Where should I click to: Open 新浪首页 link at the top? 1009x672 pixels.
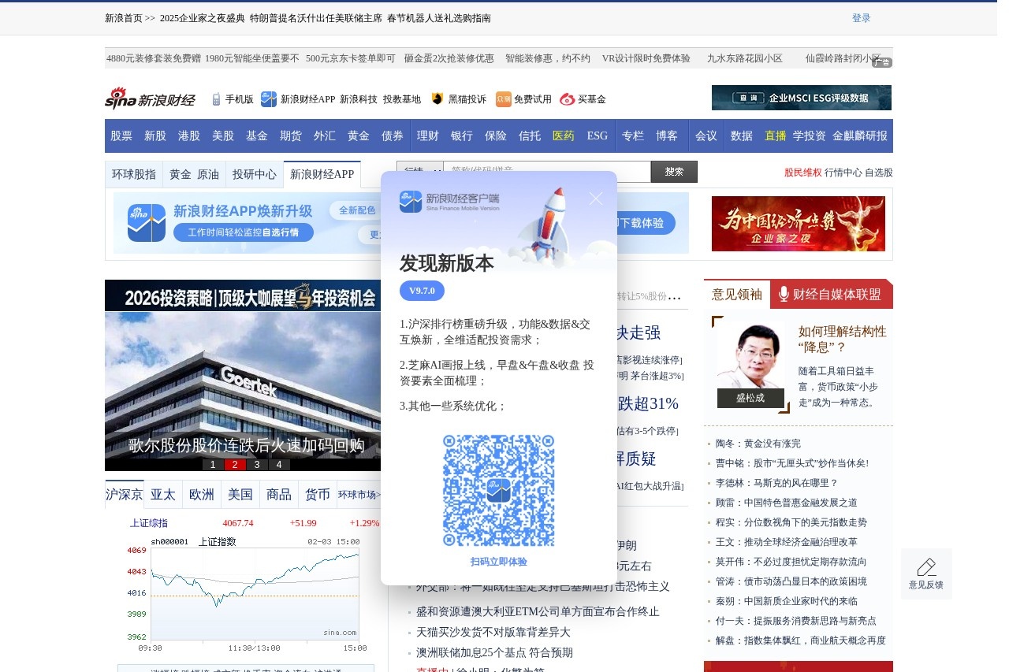pos(124,18)
